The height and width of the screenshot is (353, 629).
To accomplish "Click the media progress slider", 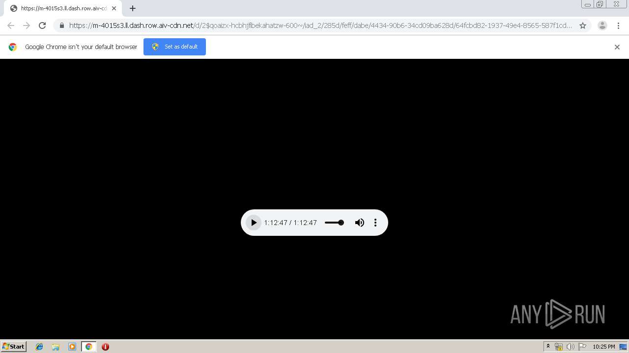I will click(x=334, y=223).
